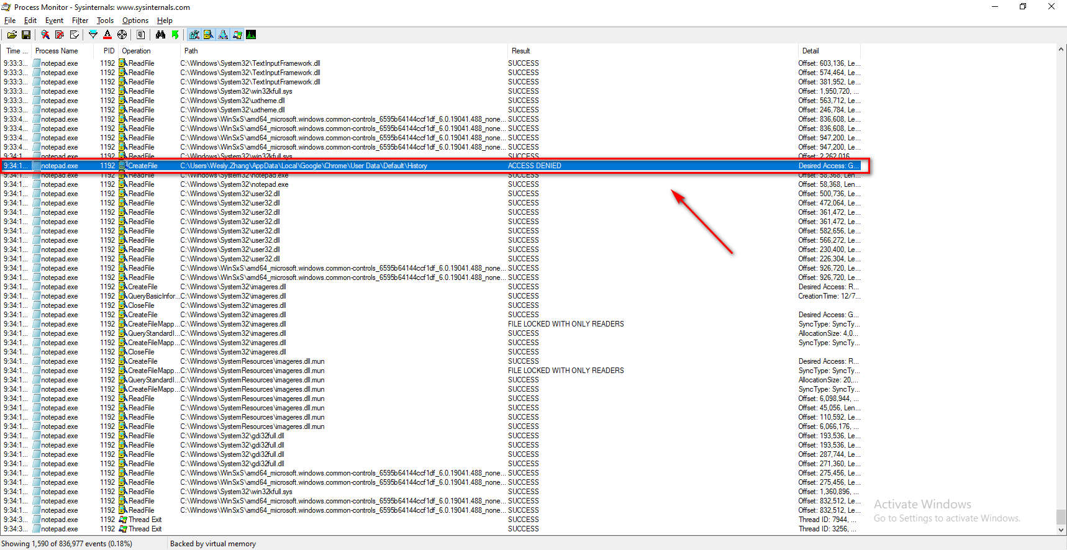Click the Save (floppy disk) toolbar icon

pyautogui.click(x=26, y=35)
